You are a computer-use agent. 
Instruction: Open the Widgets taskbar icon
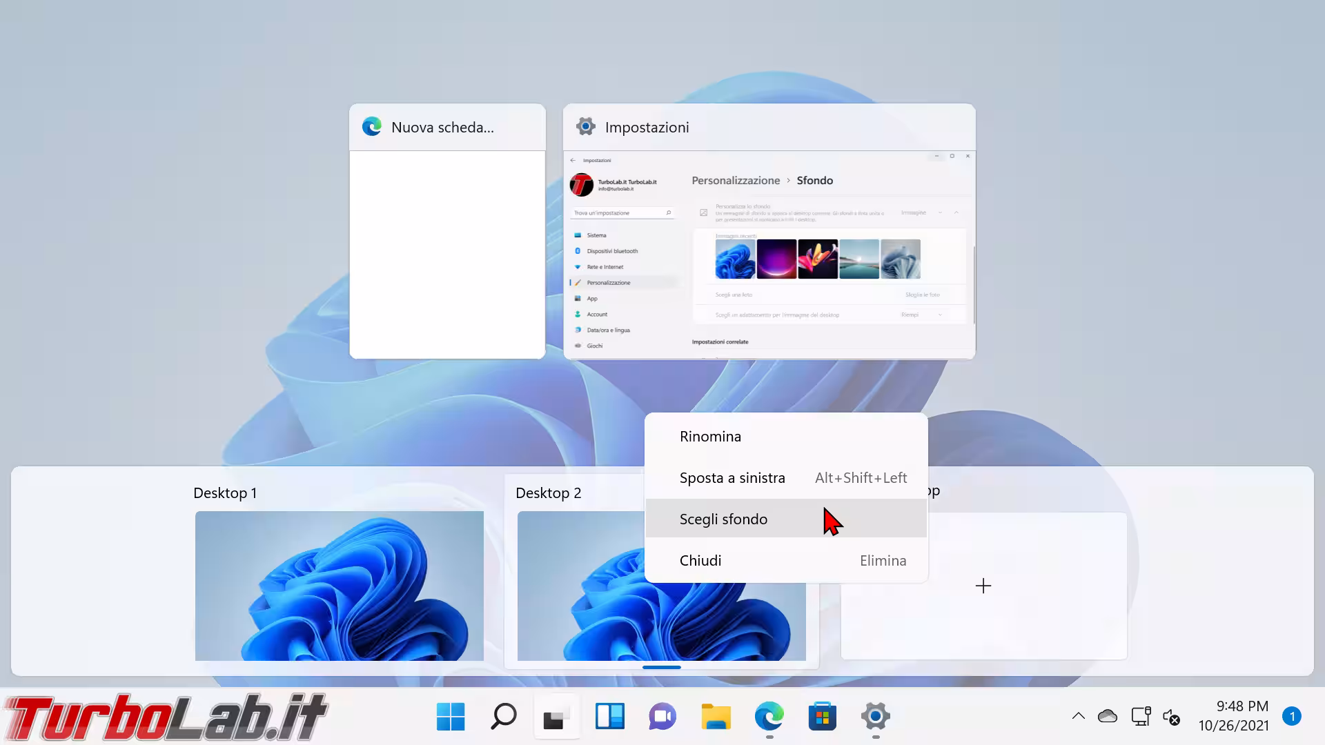point(609,717)
